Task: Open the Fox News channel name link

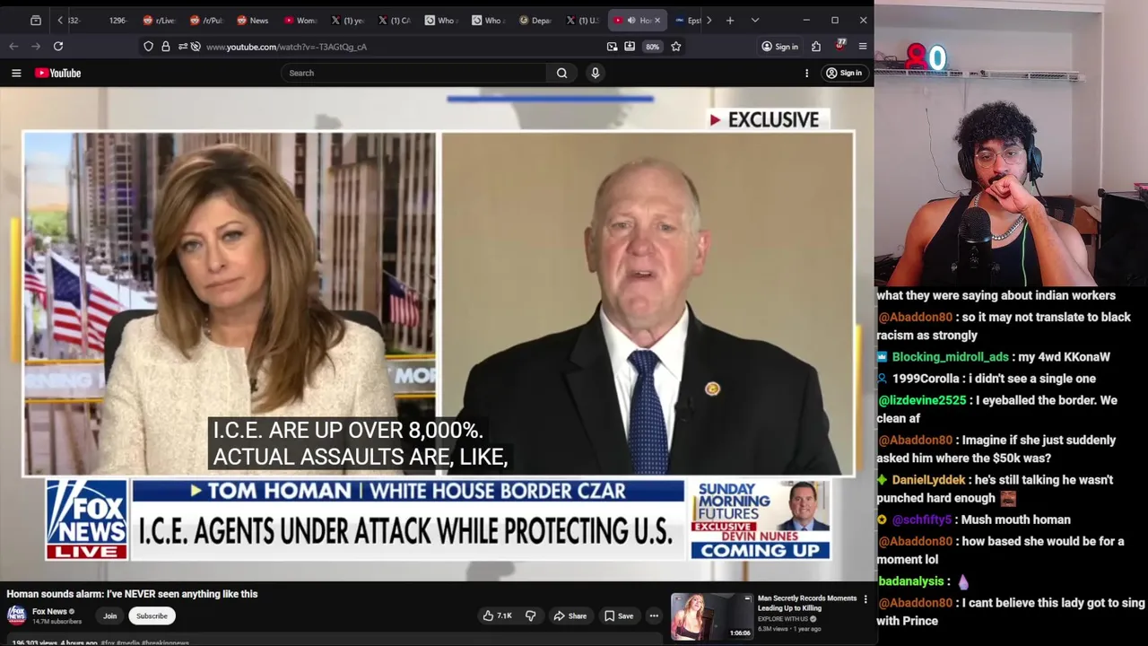Action: [50, 612]
